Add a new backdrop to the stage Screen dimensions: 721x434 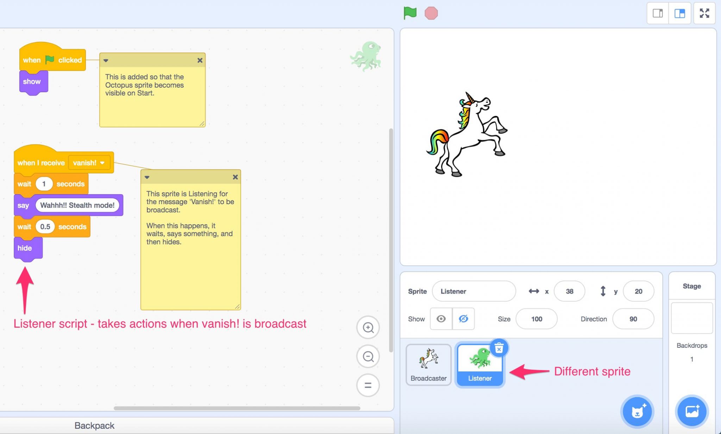click(691, 412)
